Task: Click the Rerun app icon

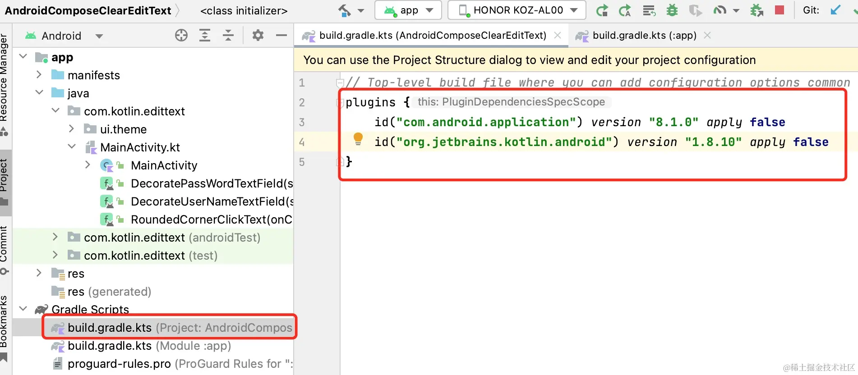Action: point(602,10)
